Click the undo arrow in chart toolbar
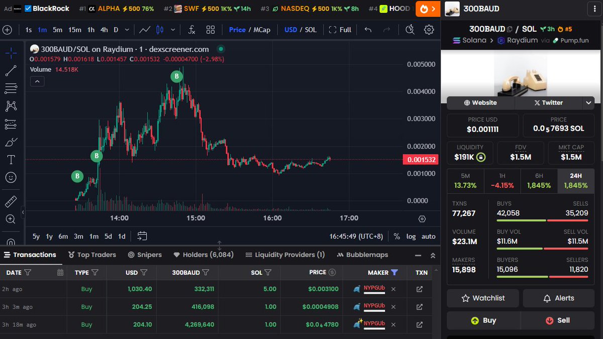The image size is (603, 339). pyautogui.click(x=368, y=30)
